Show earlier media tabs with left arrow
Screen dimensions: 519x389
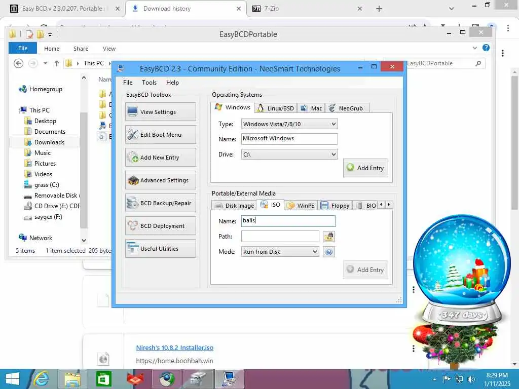(381, 205)
